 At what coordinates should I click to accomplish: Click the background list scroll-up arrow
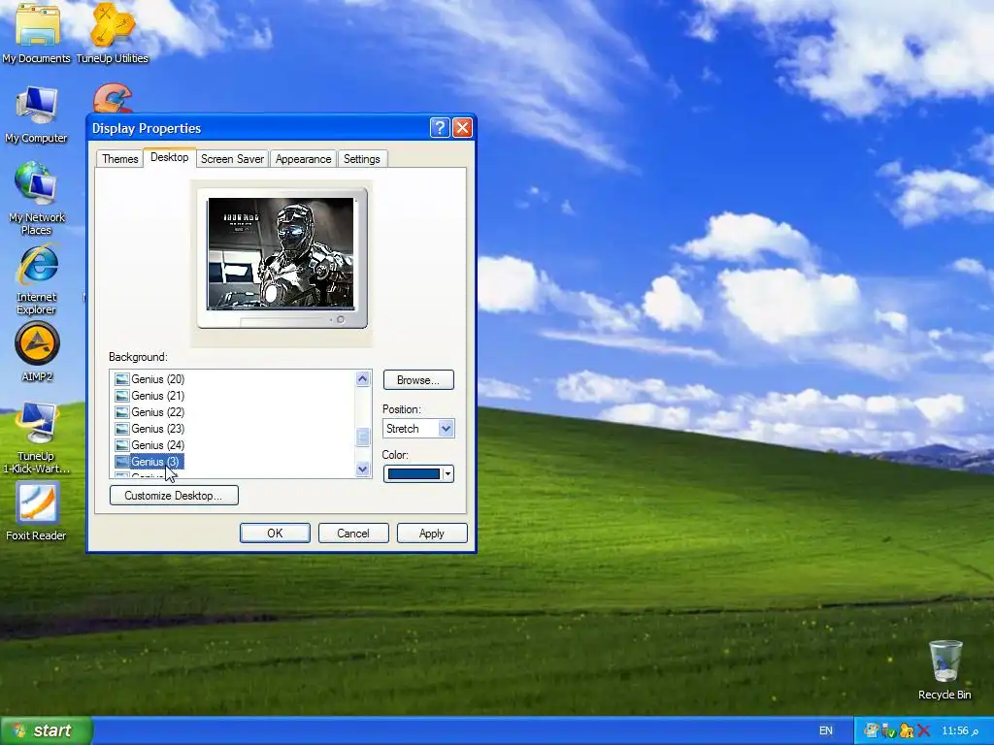point(363,379)
